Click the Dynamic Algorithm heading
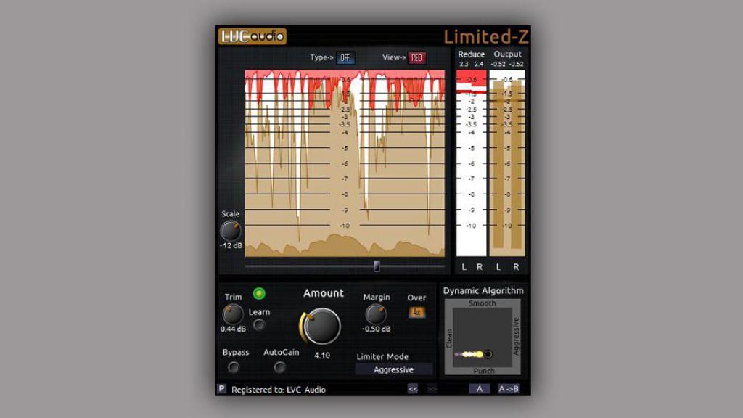This screenshot has width=743, height=418. click(483, 290)
